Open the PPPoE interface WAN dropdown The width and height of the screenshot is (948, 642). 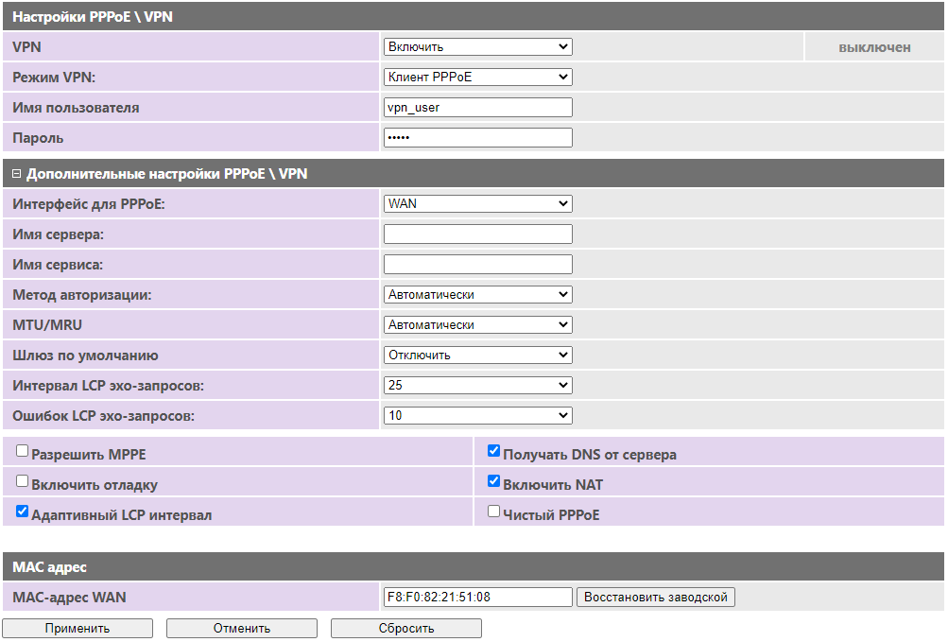(x=477, y=203)
